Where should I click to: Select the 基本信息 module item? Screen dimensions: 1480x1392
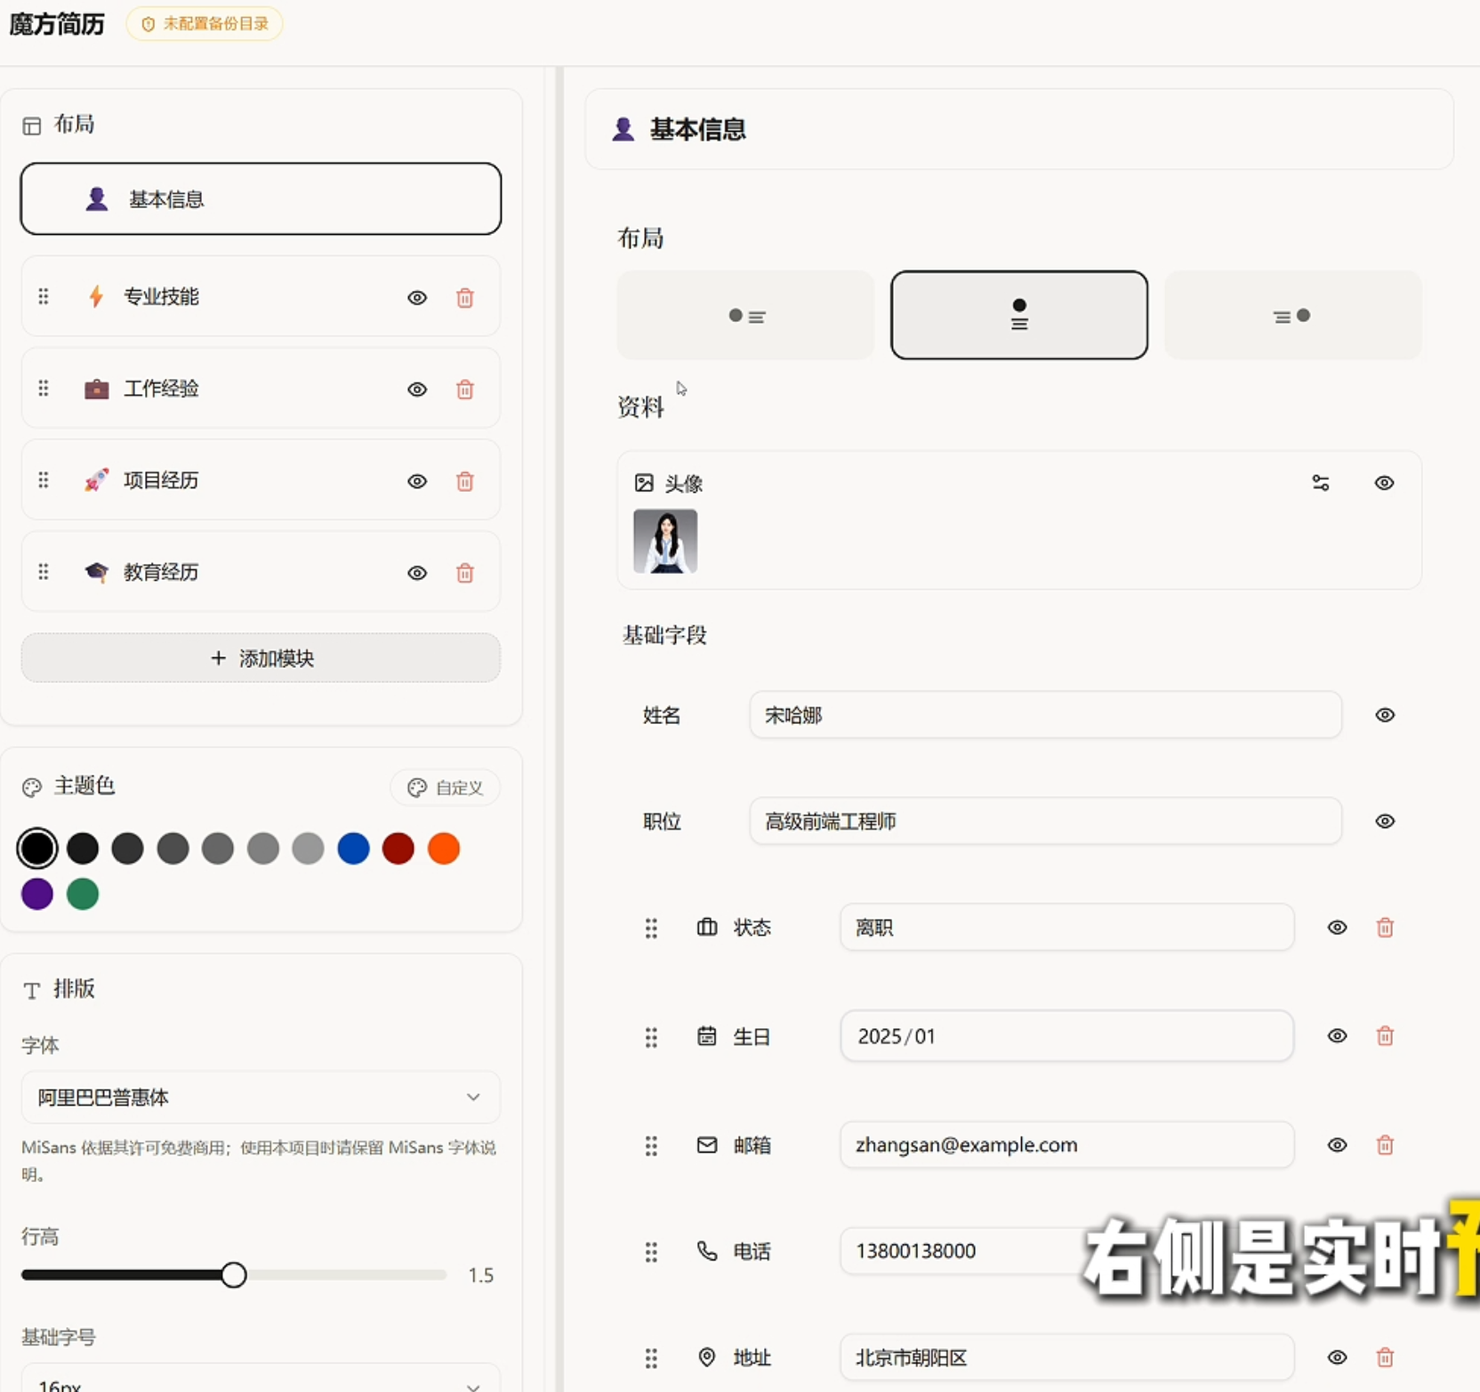(261, 199)
